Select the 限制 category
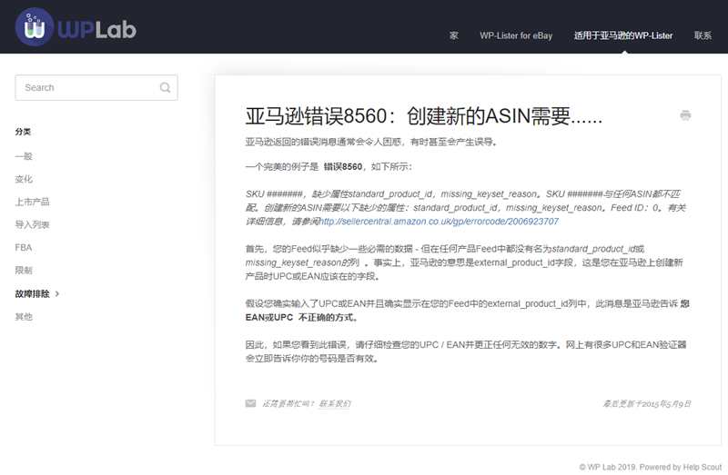The height and width of the screenshot is (475, 728). (24, 270)
